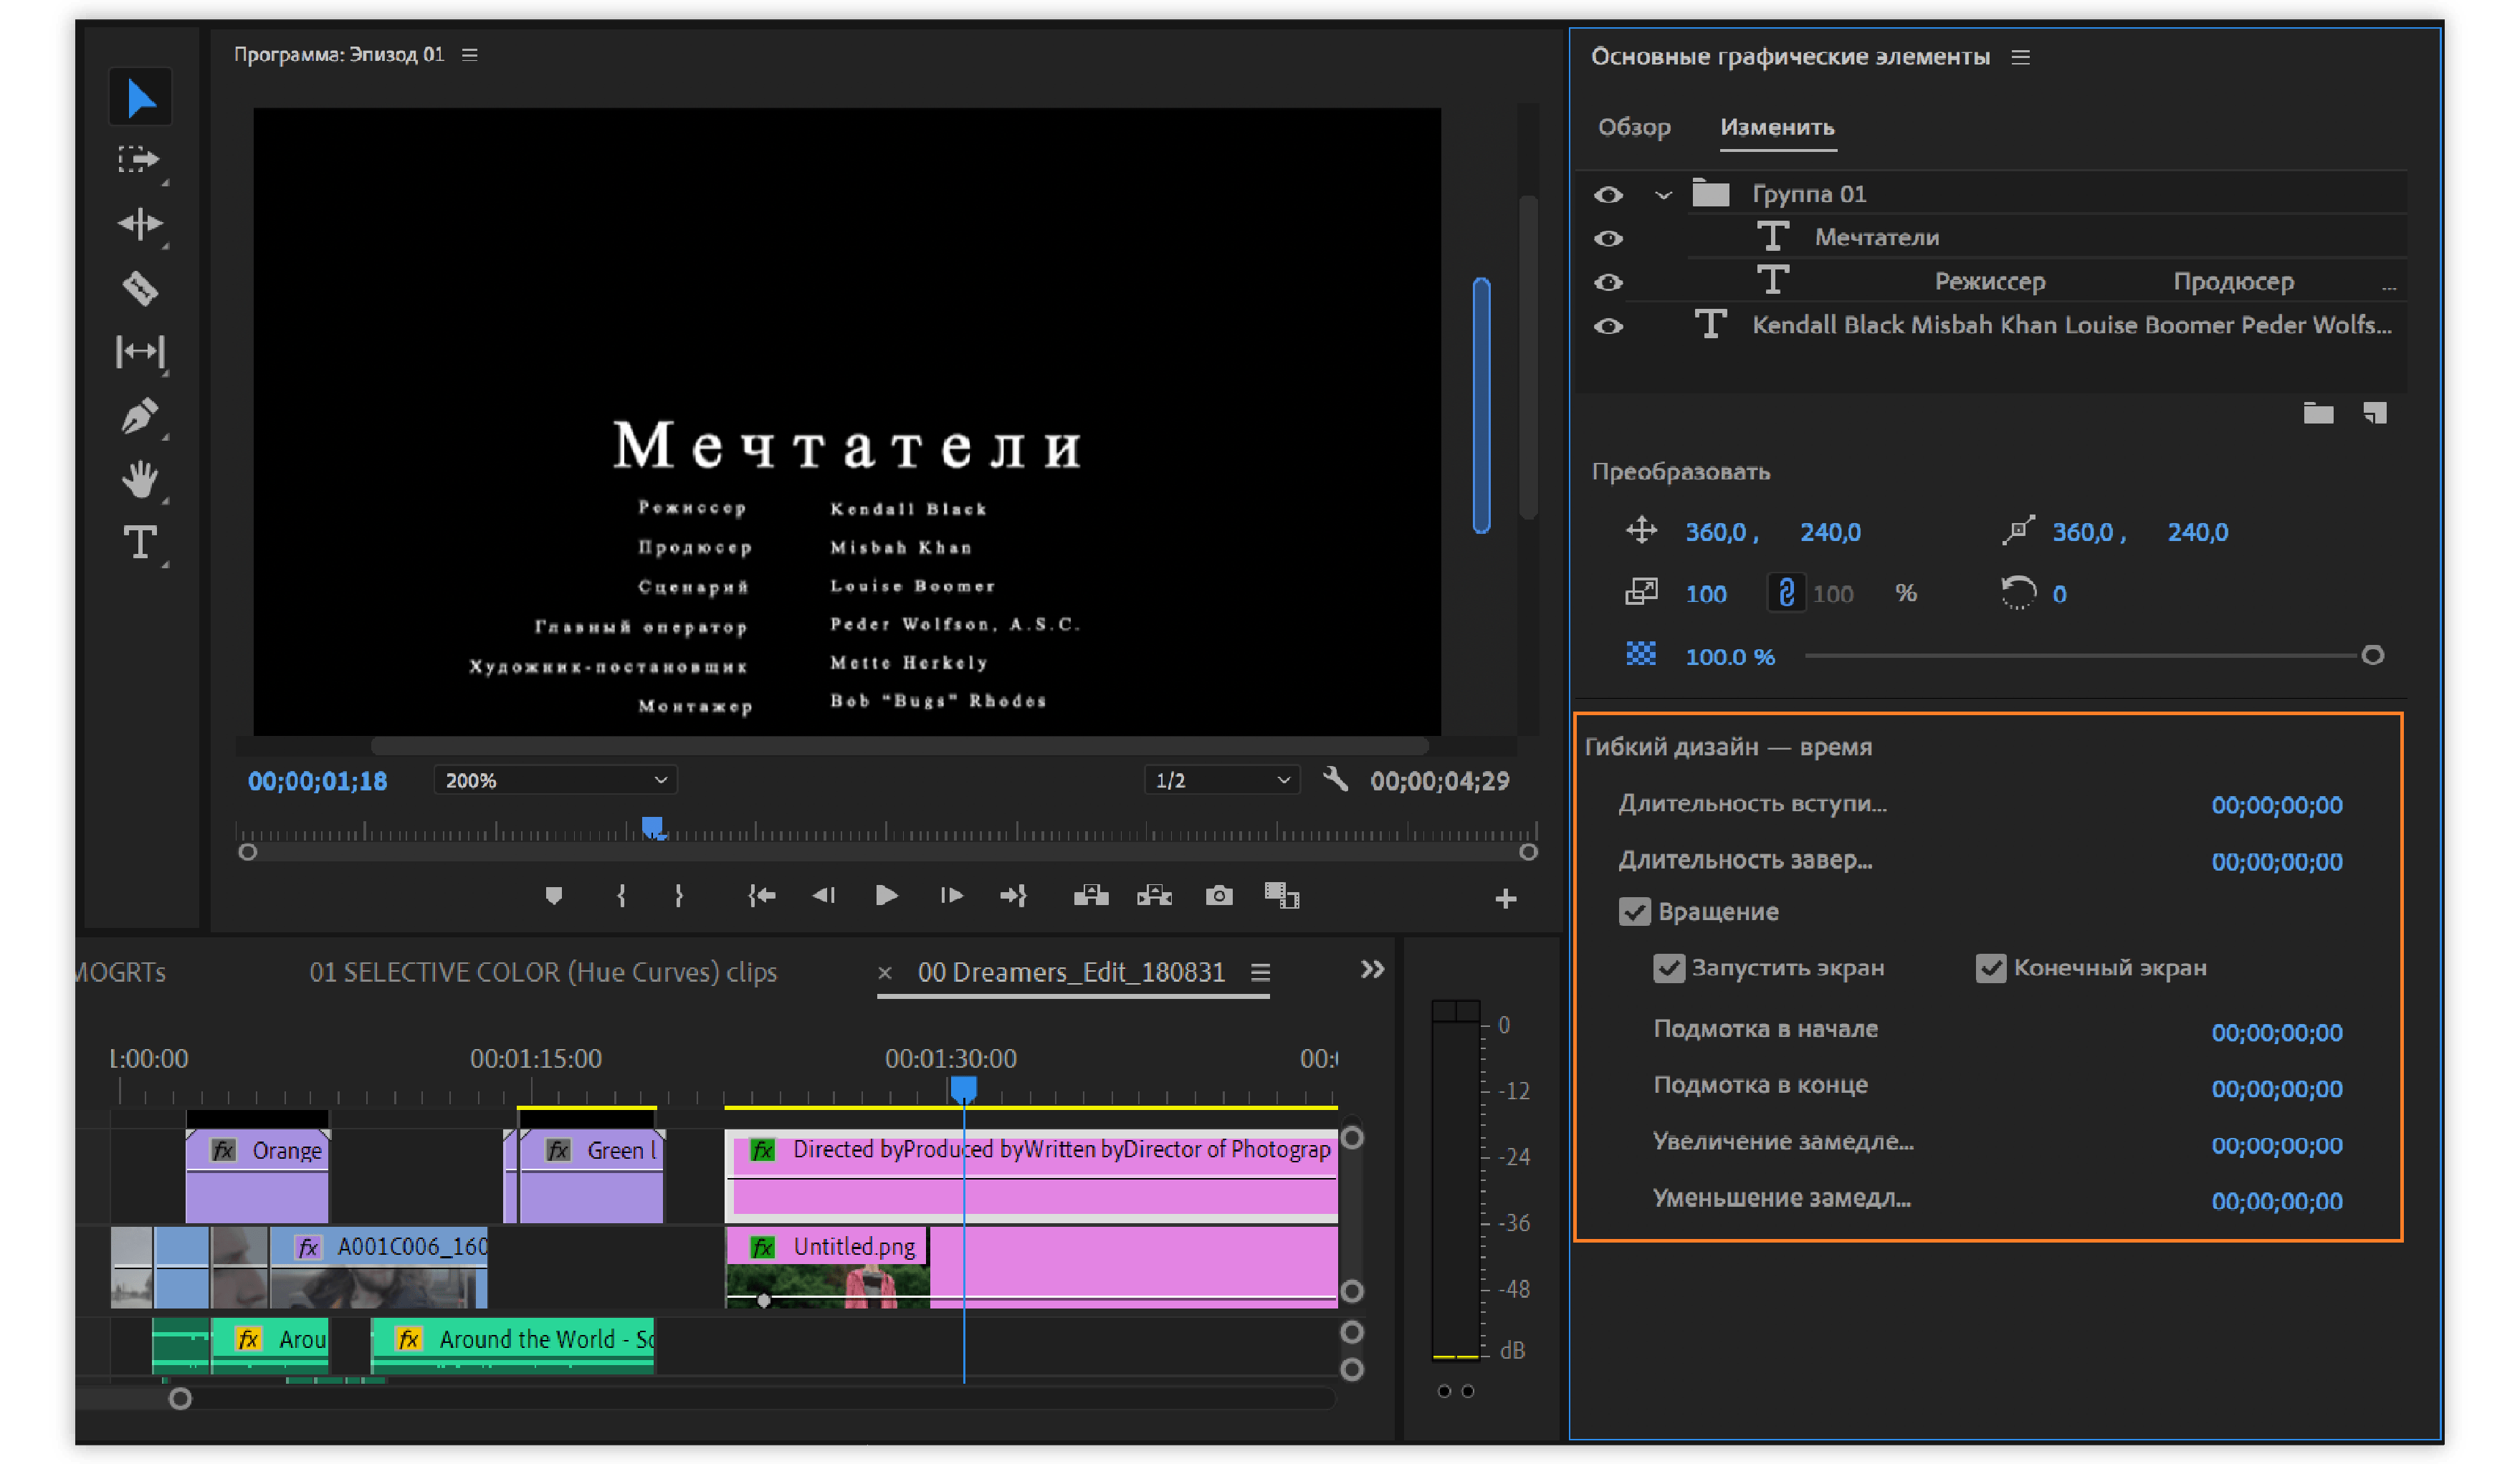The image size is (2520, 1464).
Task: Open 01 SELECTIVE COLOR clips sequence tab
Action: (542, 972)
